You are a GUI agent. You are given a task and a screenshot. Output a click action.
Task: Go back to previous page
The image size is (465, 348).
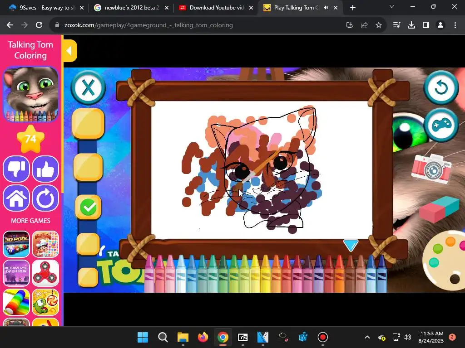coord(10,25)
